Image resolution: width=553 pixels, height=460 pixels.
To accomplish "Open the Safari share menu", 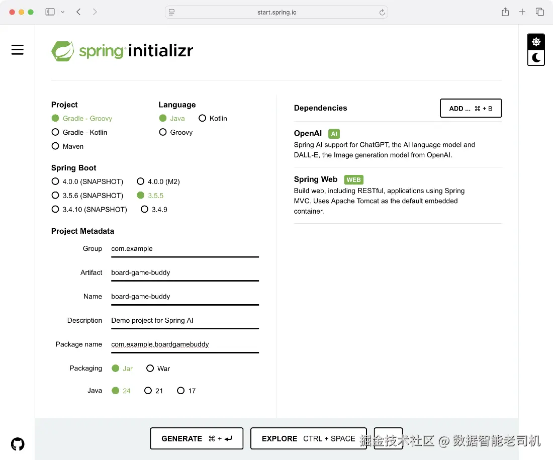I will [x=505, y=12].
